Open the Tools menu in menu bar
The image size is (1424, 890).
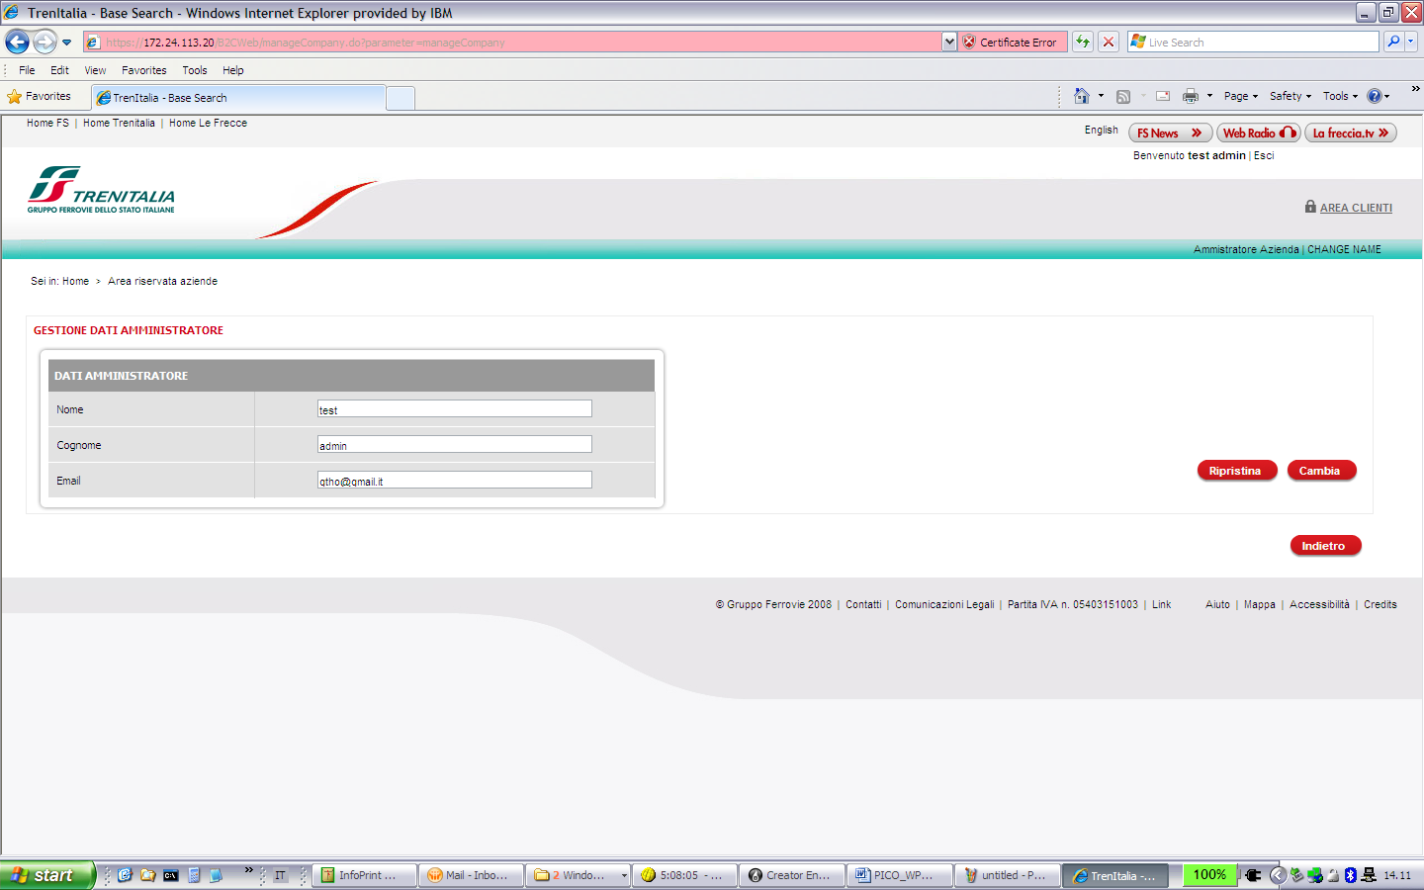195,70
